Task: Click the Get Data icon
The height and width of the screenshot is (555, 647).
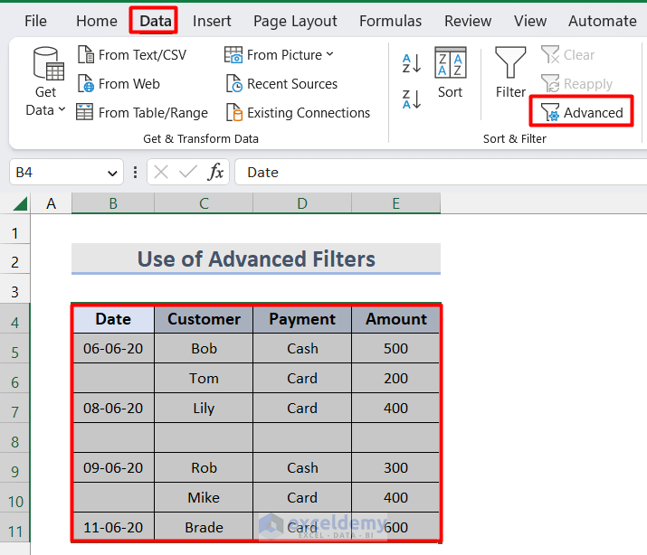Action: point(46,65)
